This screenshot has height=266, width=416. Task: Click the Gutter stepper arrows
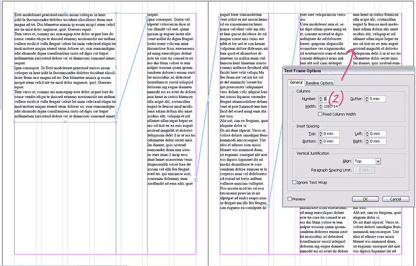tap(367, 99)
